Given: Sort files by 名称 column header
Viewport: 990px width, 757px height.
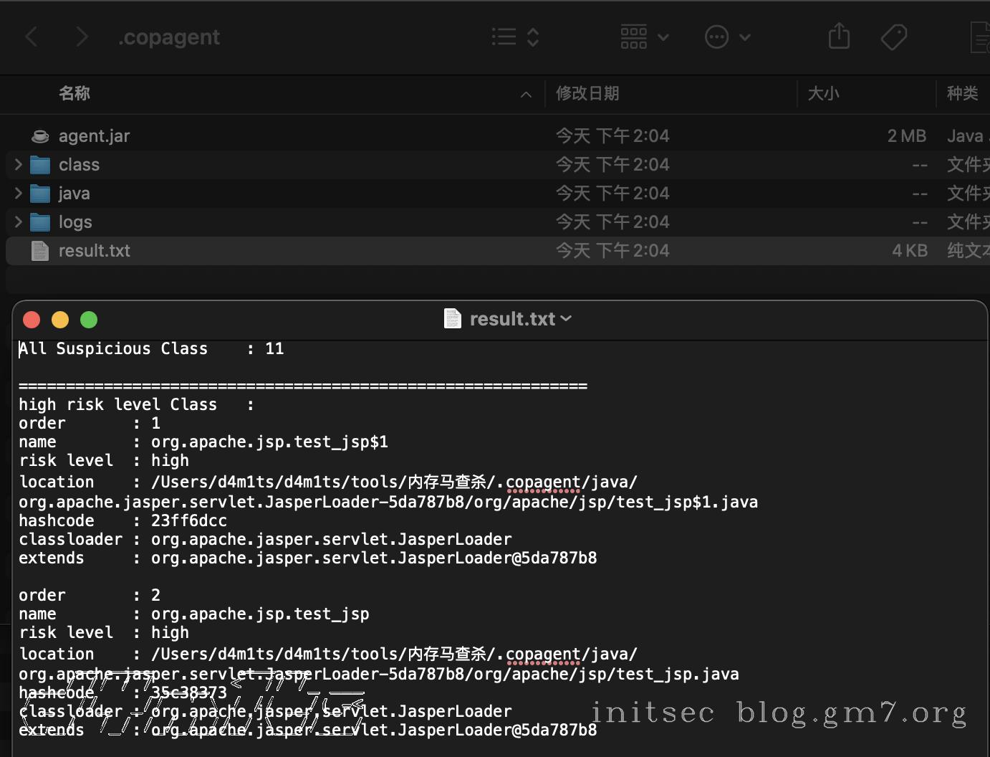Looking at the screenshot, I should pos(75,93).
